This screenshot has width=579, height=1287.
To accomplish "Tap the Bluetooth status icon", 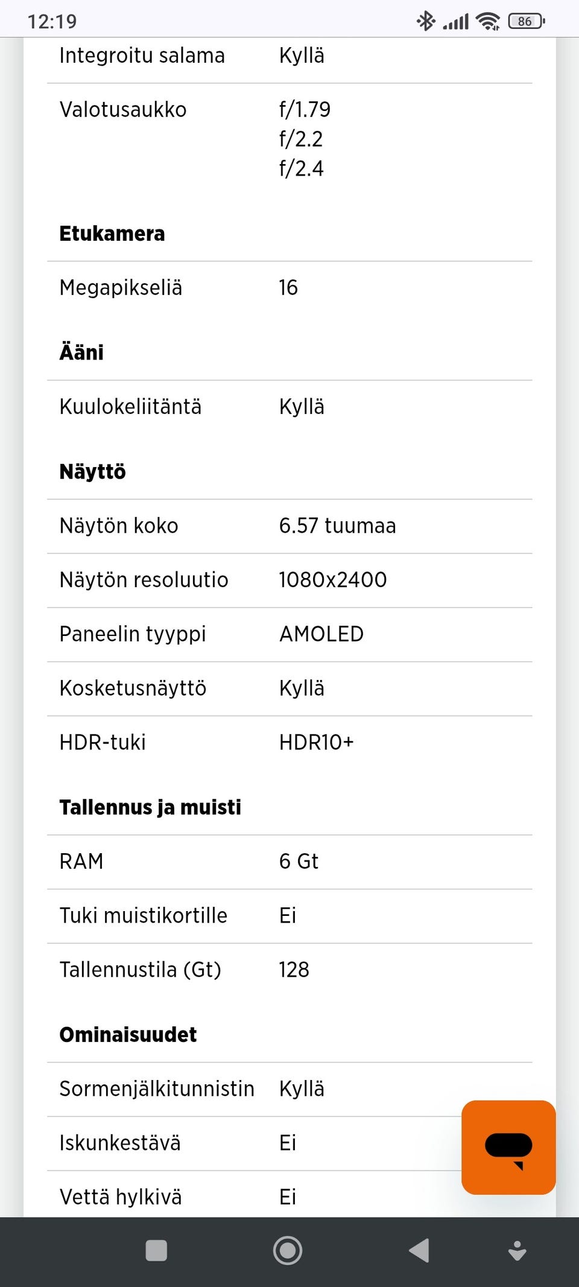I will (x=426, y=21).
